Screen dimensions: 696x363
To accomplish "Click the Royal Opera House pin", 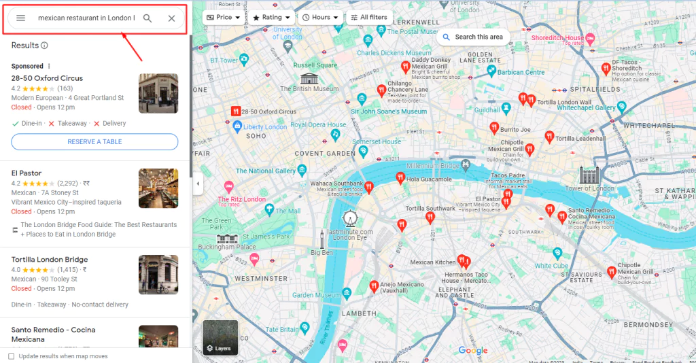I will (335, 135).
